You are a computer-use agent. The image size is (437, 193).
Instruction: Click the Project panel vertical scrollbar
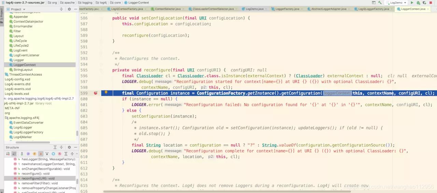[77, 133]
